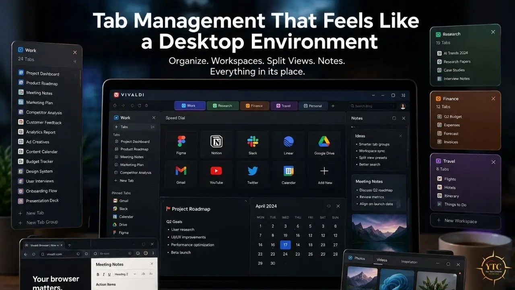The width and height of the screenshot is (515, 290).
Task: Launch Slack from Speed Dial
Action: coord(253,145)
